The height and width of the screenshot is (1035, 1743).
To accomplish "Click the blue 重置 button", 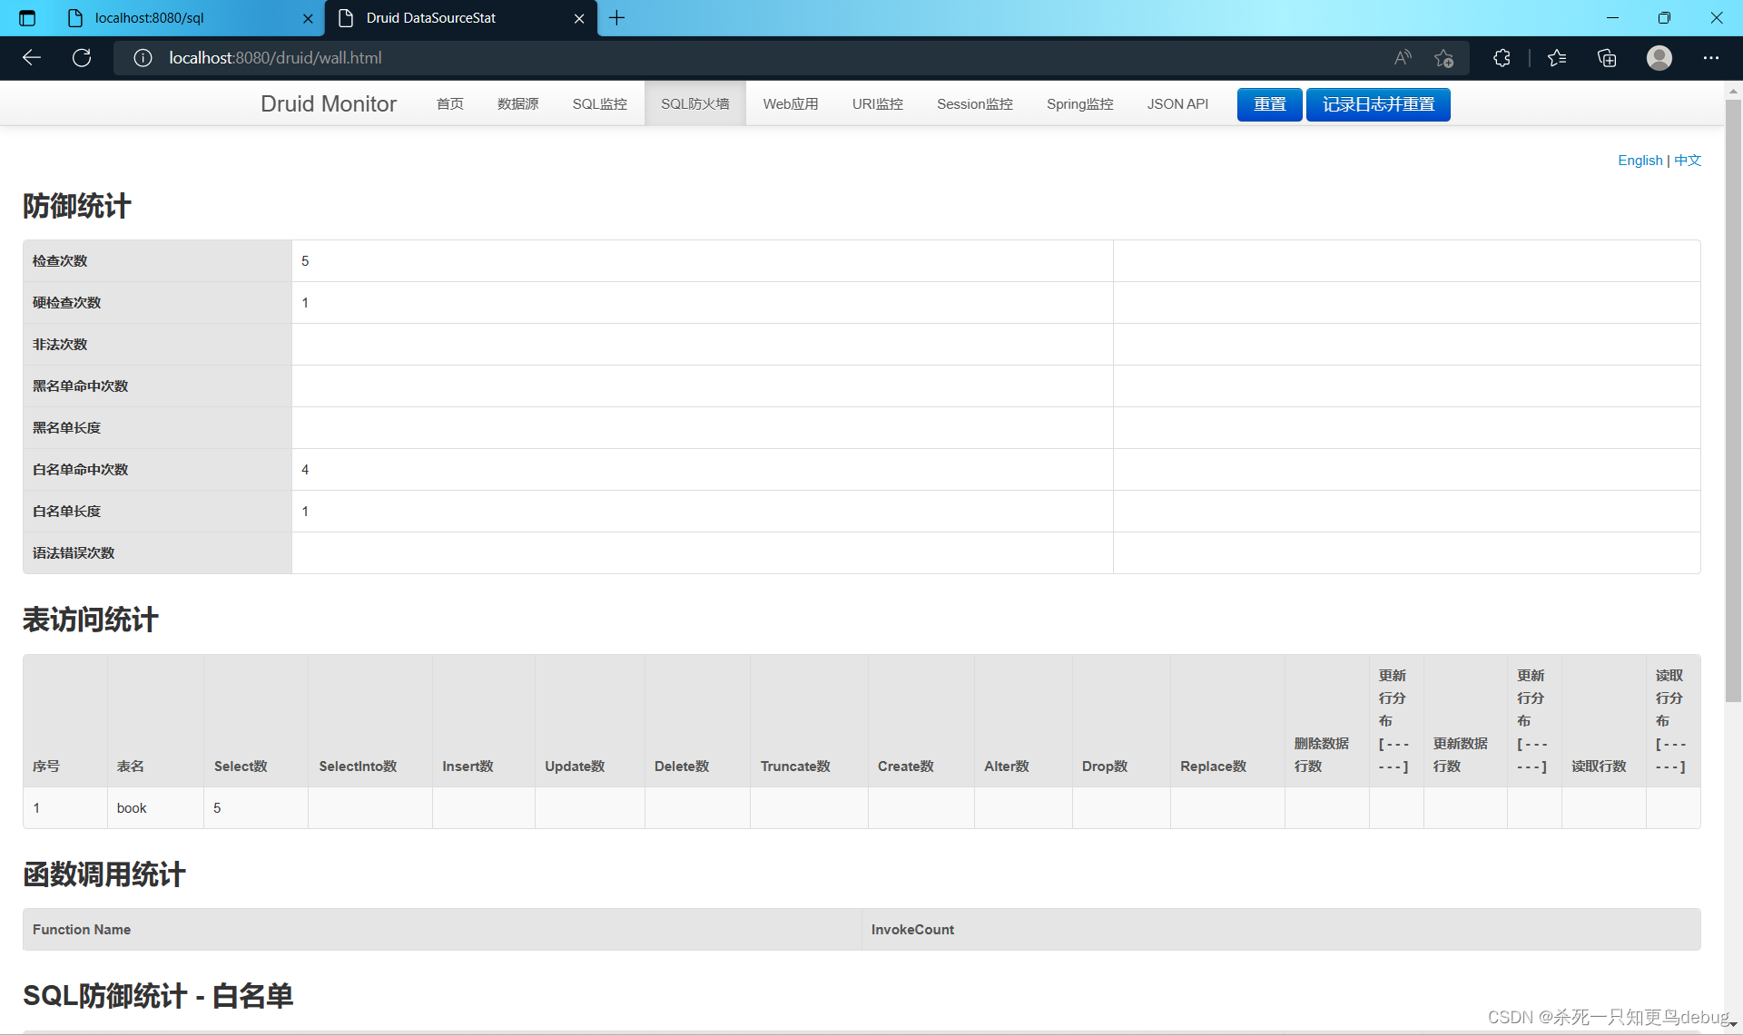I will tap(1269, 104).
